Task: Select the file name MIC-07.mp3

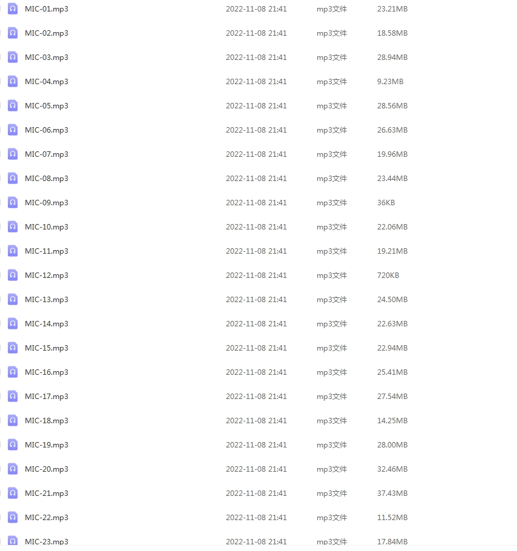Action: [x=47, y=154]
